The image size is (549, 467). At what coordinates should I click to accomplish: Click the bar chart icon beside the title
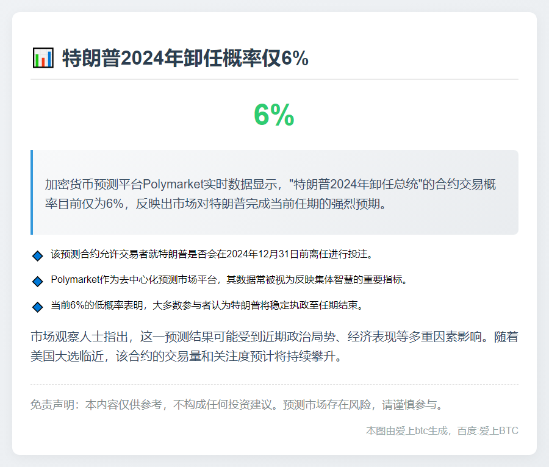pyautogui.click(x=43, y=58)
